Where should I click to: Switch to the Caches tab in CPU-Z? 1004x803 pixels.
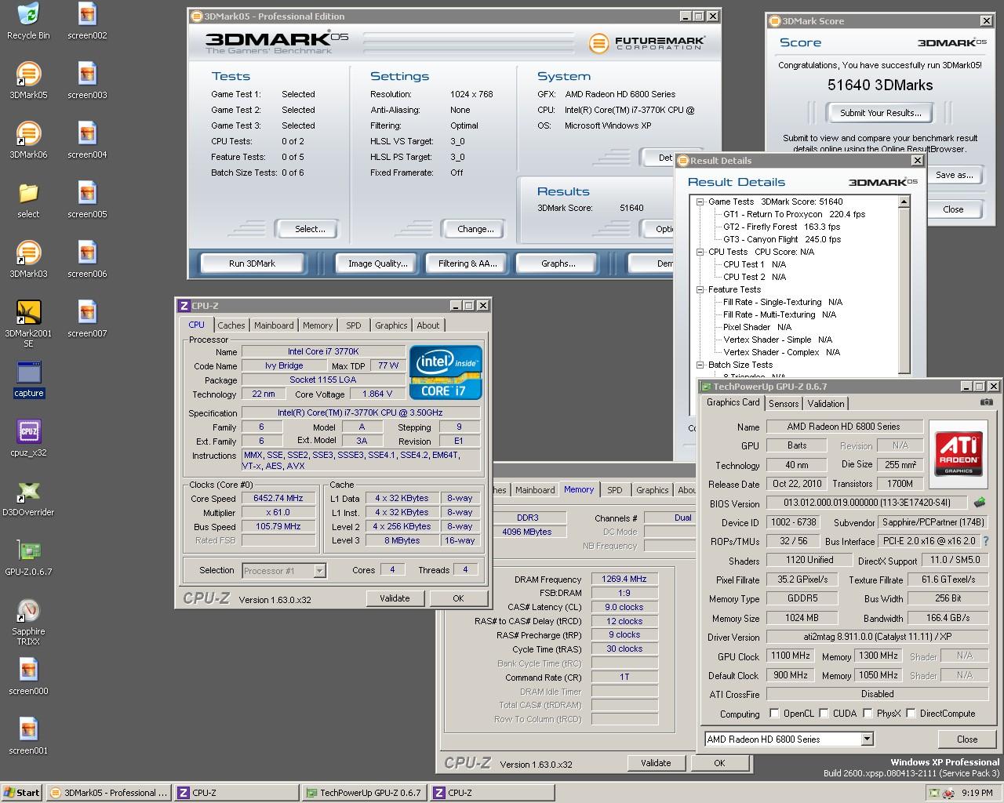click(x=231, y=325)
